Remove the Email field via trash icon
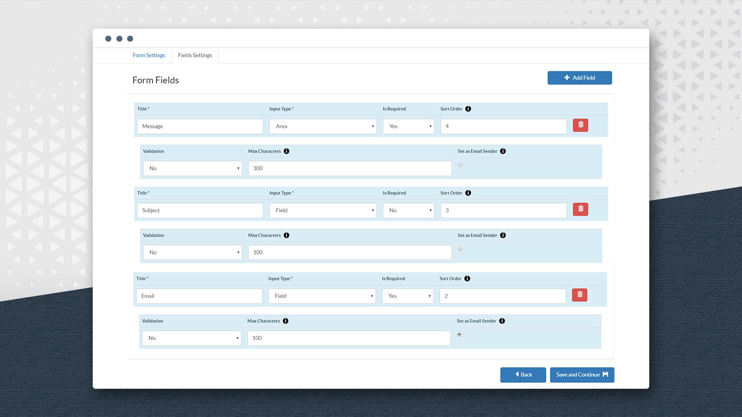Viewport: 742px width, 417px height. (x=579, y=295)
